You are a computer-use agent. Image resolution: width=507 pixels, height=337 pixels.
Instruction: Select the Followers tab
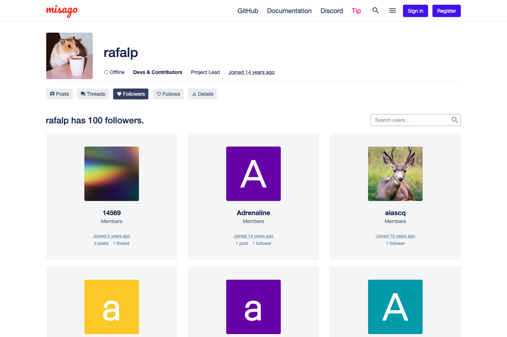(x=131, y=94)
